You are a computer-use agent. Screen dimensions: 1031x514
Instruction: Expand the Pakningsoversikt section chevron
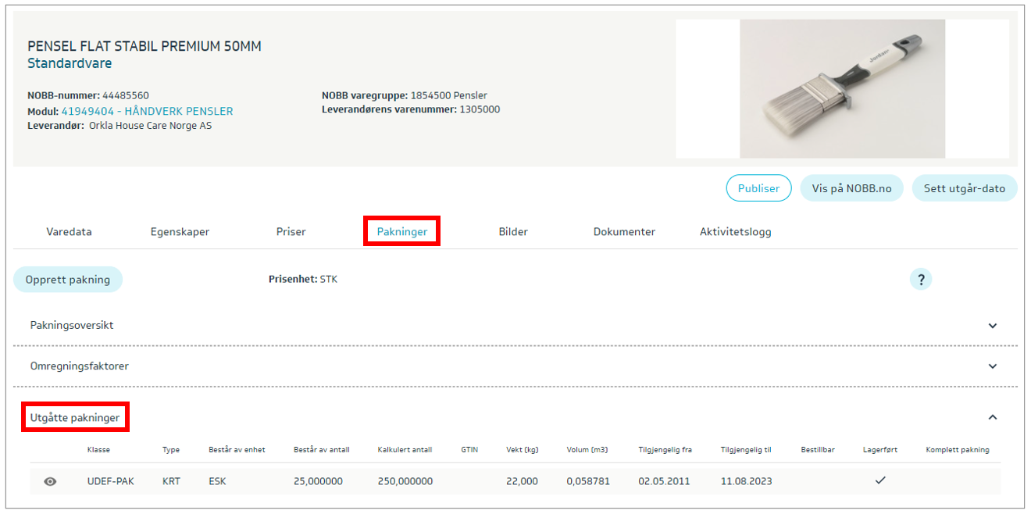click(993, 326)
